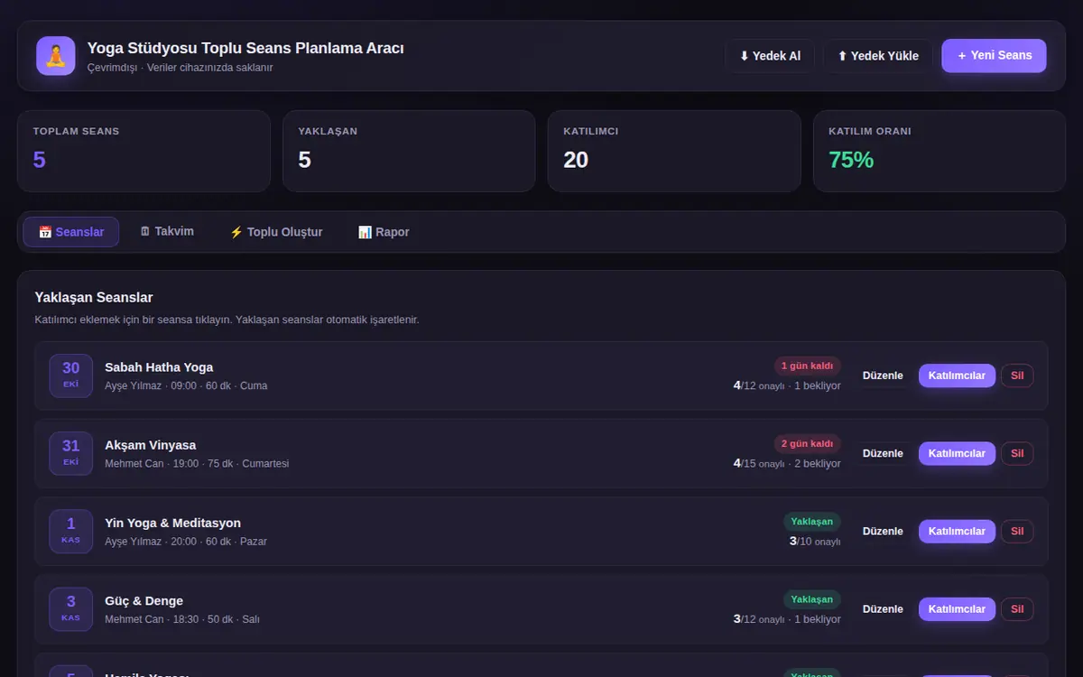The image size is (1083, 677).
Task: Click the Yedek Yükle restore button
Action: click(878, 56)
